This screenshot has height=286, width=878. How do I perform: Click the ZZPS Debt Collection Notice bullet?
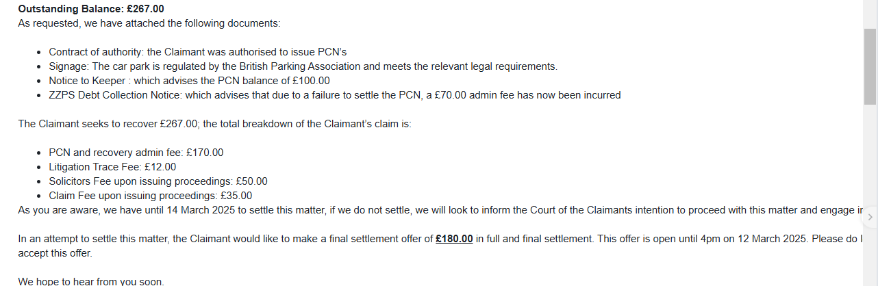pyautogui.click(x=335, y=95)
